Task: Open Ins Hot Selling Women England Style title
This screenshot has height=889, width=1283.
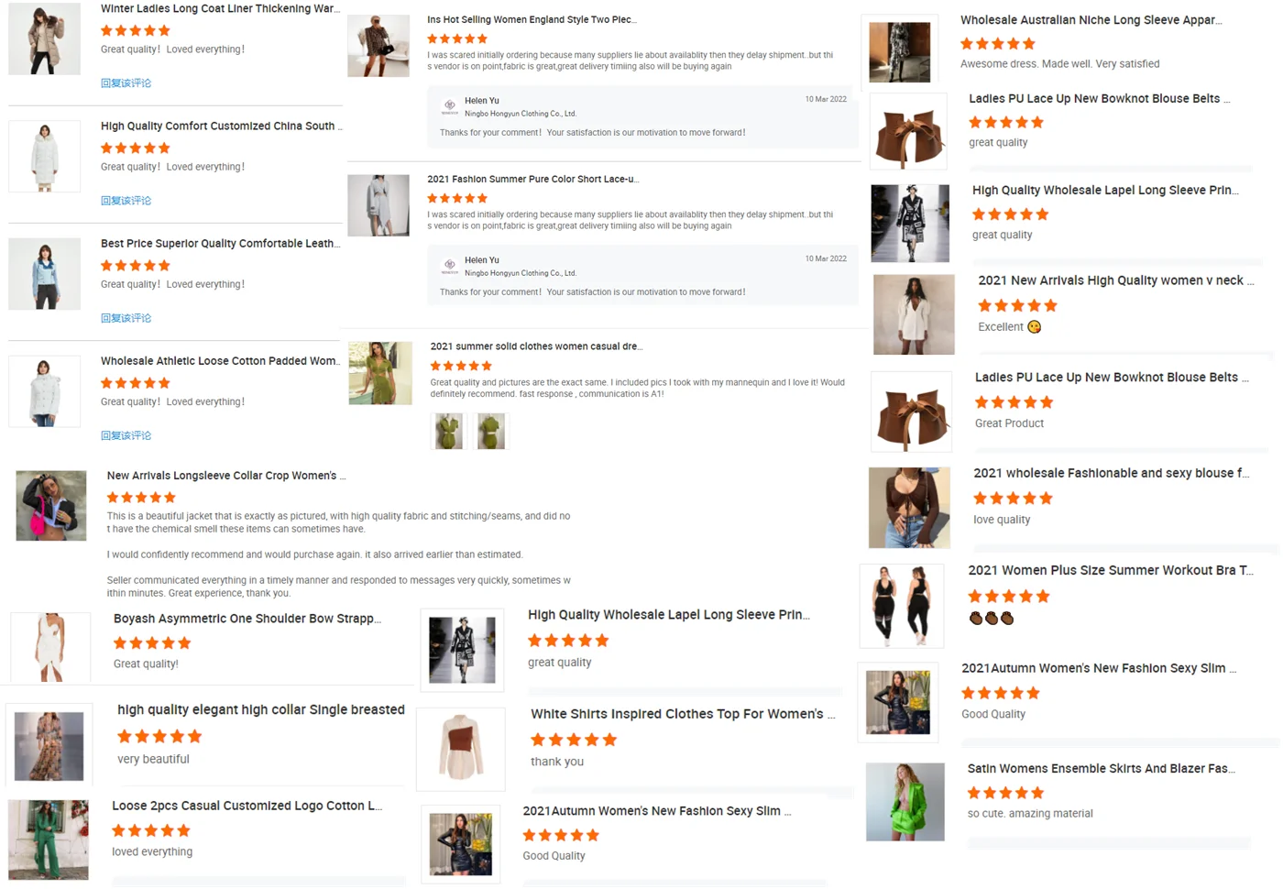Action: 532,19
